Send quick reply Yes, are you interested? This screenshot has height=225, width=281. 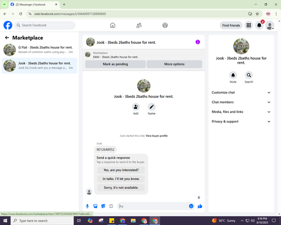tap(121, 170)
